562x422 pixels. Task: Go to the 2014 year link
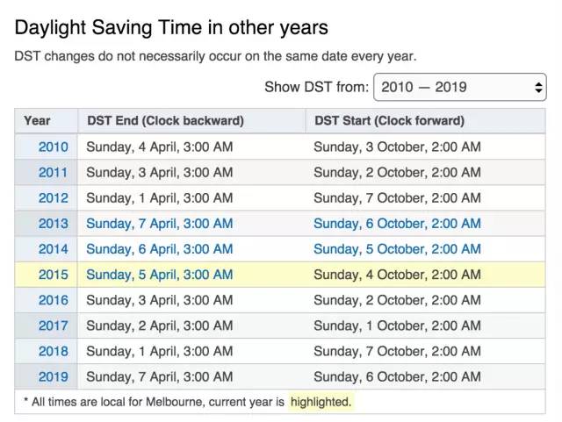tap(53, 249)
